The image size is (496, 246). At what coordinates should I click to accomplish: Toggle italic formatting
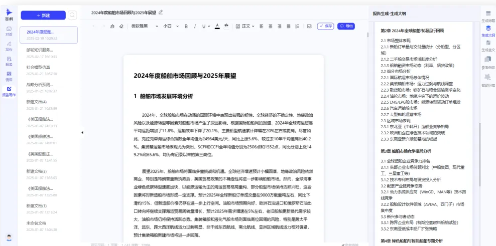[195, 26]
